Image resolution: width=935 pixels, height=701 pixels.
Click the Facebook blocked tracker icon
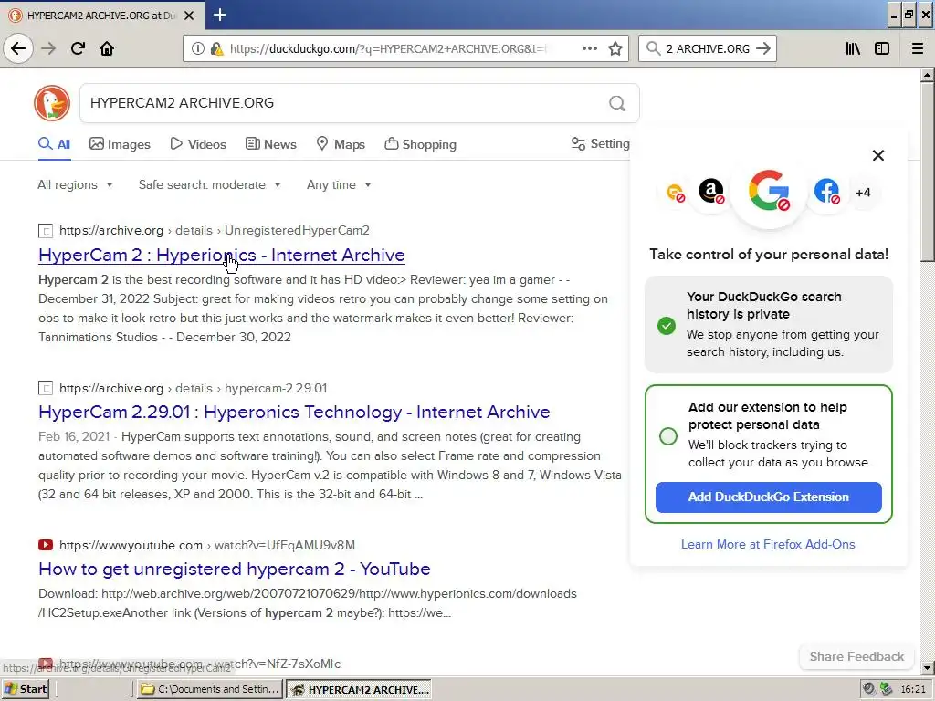click(x=827, y=192)
